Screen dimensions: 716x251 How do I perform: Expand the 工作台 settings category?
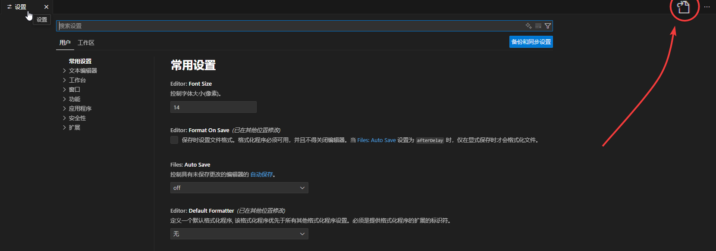(x=77, y=80)
